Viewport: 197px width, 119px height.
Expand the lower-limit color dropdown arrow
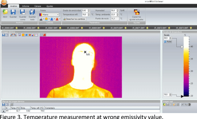click(x=44, y=19)
